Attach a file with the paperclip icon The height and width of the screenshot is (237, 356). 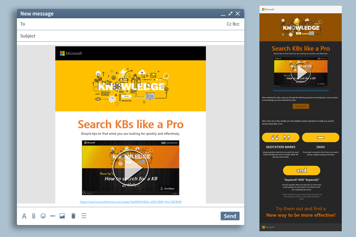click(x=33, y=216)
